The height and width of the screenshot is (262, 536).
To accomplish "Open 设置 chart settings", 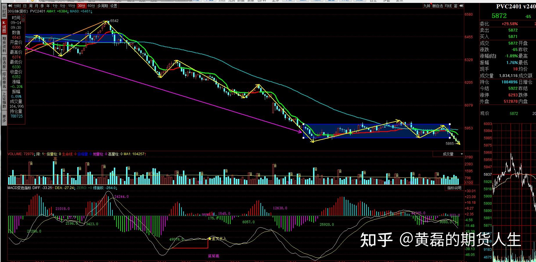I will 114,6.
